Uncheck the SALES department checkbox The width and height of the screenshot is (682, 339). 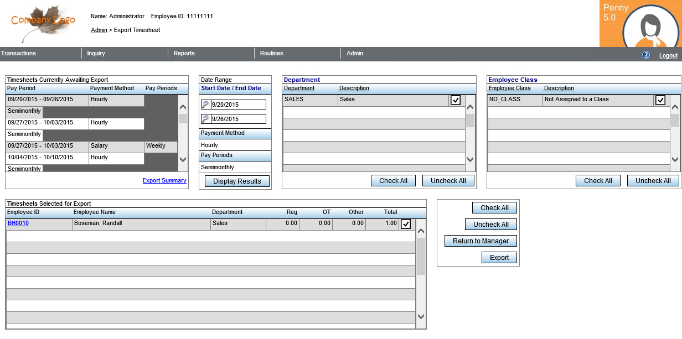pos(456,100)
